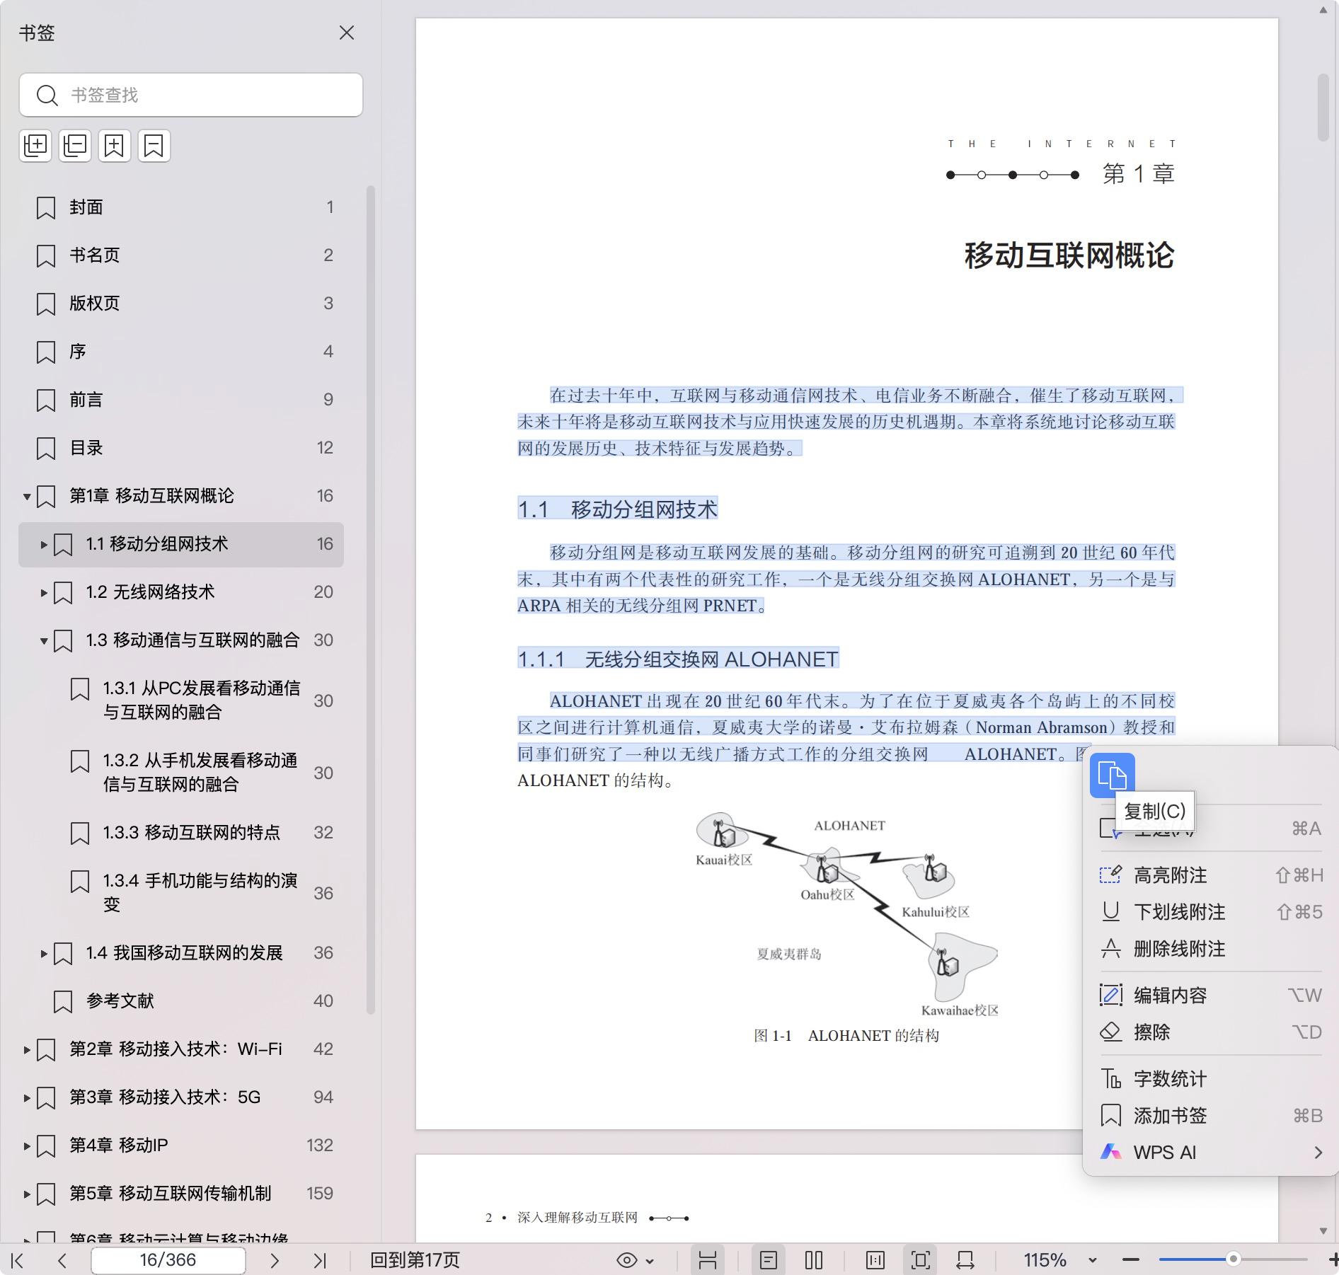Click the zoom slider handle
The width and height of the screenshot is (1339, 1275).
tap(1233, 1259)
